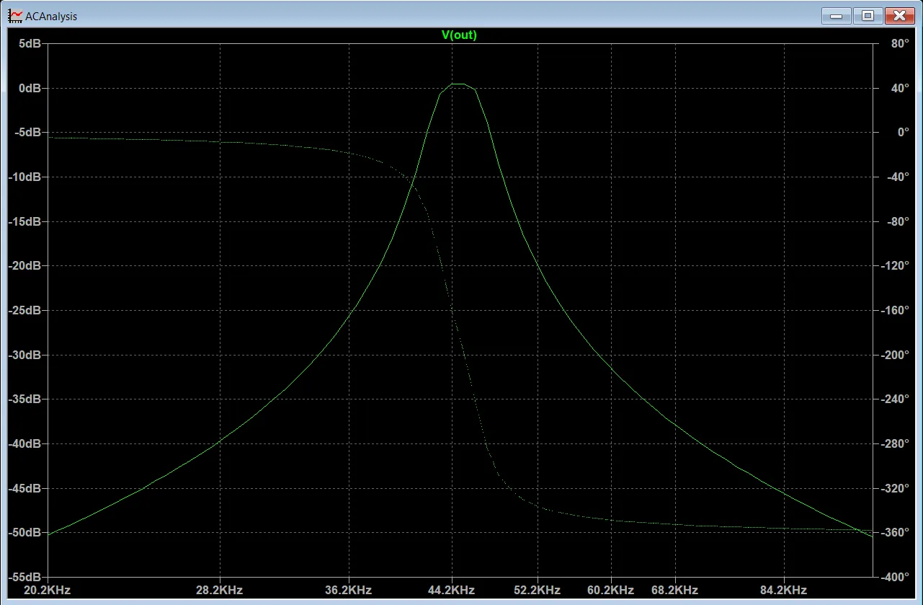Click the 5dB left axis label
This screenshot has height=605, width=923.
[x=30, y=43]
